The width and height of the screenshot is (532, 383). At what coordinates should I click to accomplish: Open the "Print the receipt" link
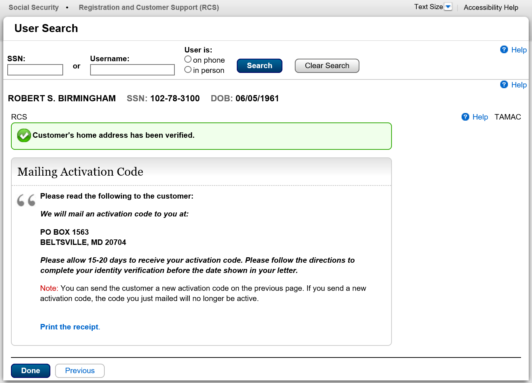tap(69, 327)
